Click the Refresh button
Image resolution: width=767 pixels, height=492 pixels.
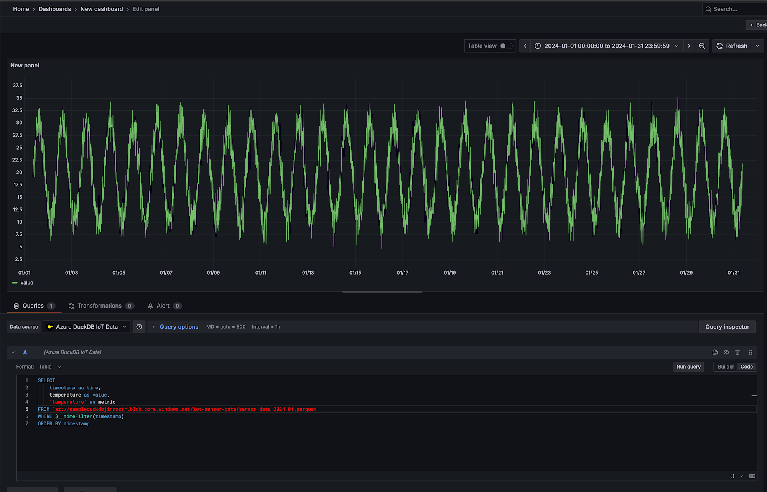[732, 46]
